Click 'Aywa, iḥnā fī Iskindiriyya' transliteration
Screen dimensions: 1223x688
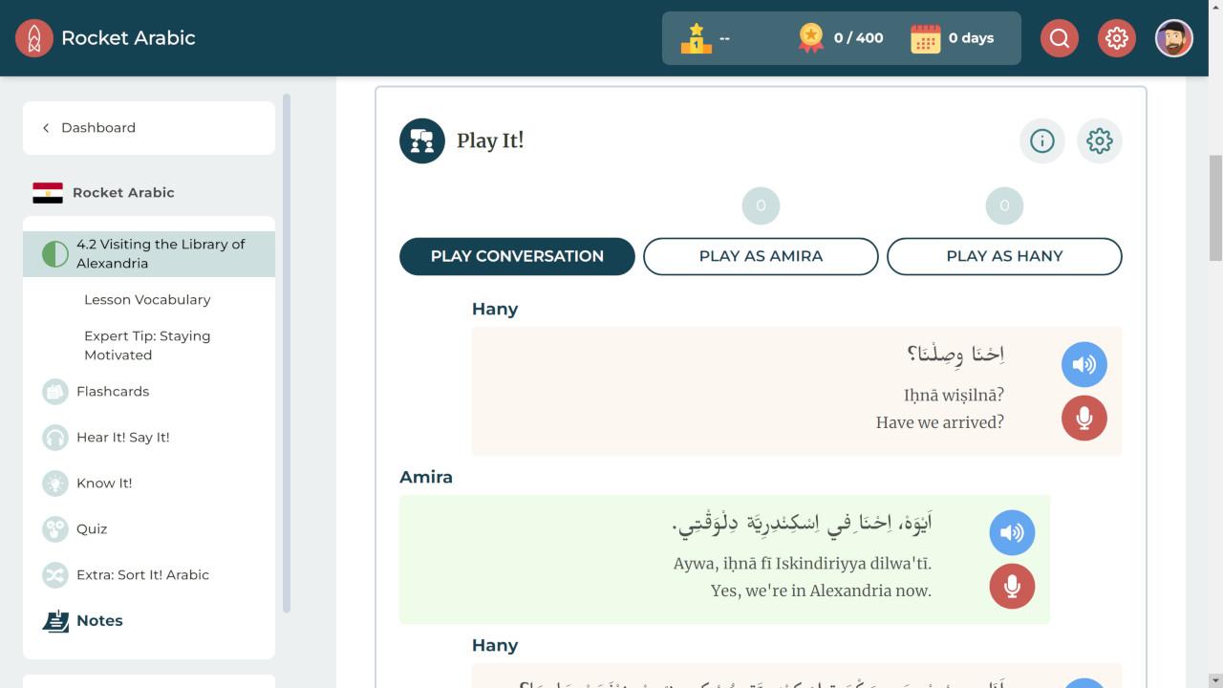[x=803, y=564]
